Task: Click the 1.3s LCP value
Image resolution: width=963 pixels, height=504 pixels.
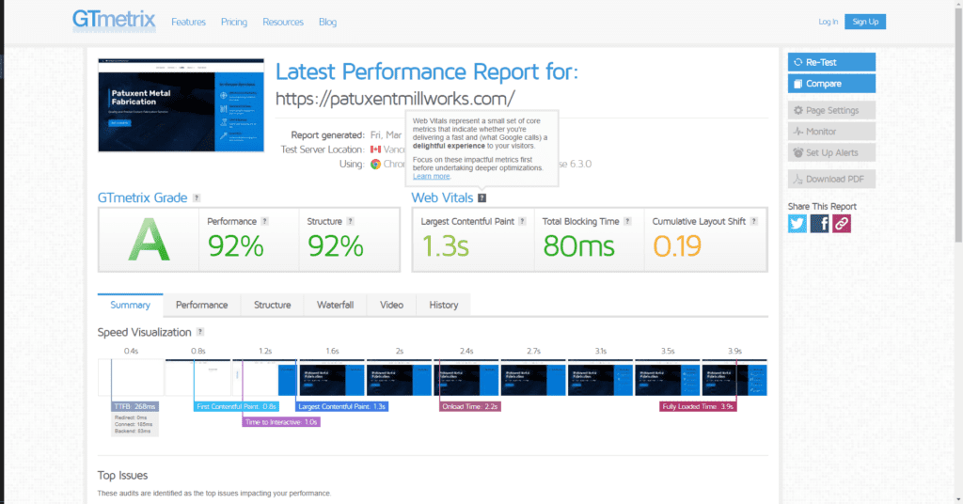Action: click(x=445, y=246)
